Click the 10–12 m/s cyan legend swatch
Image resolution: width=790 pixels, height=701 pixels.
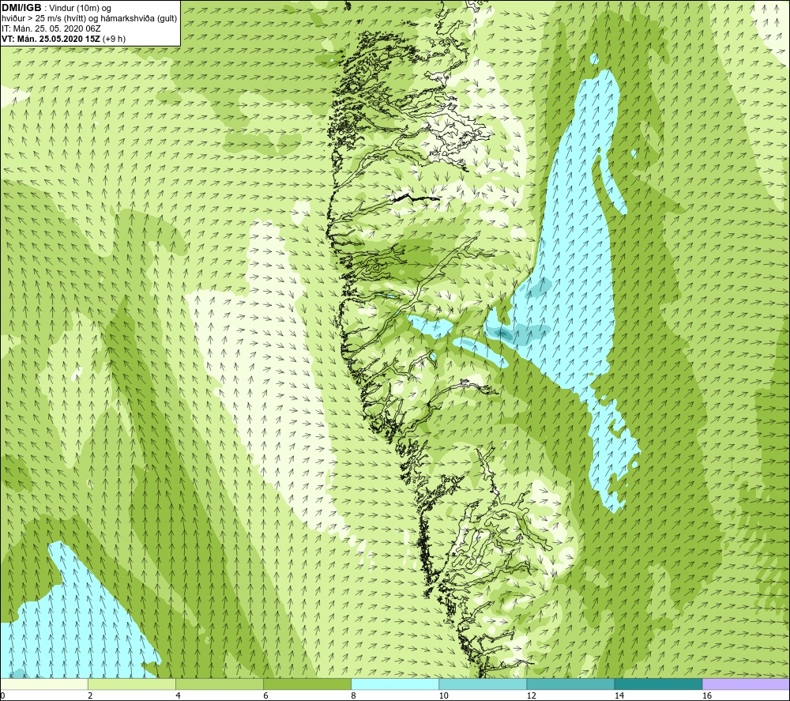(x=483, y=684)
